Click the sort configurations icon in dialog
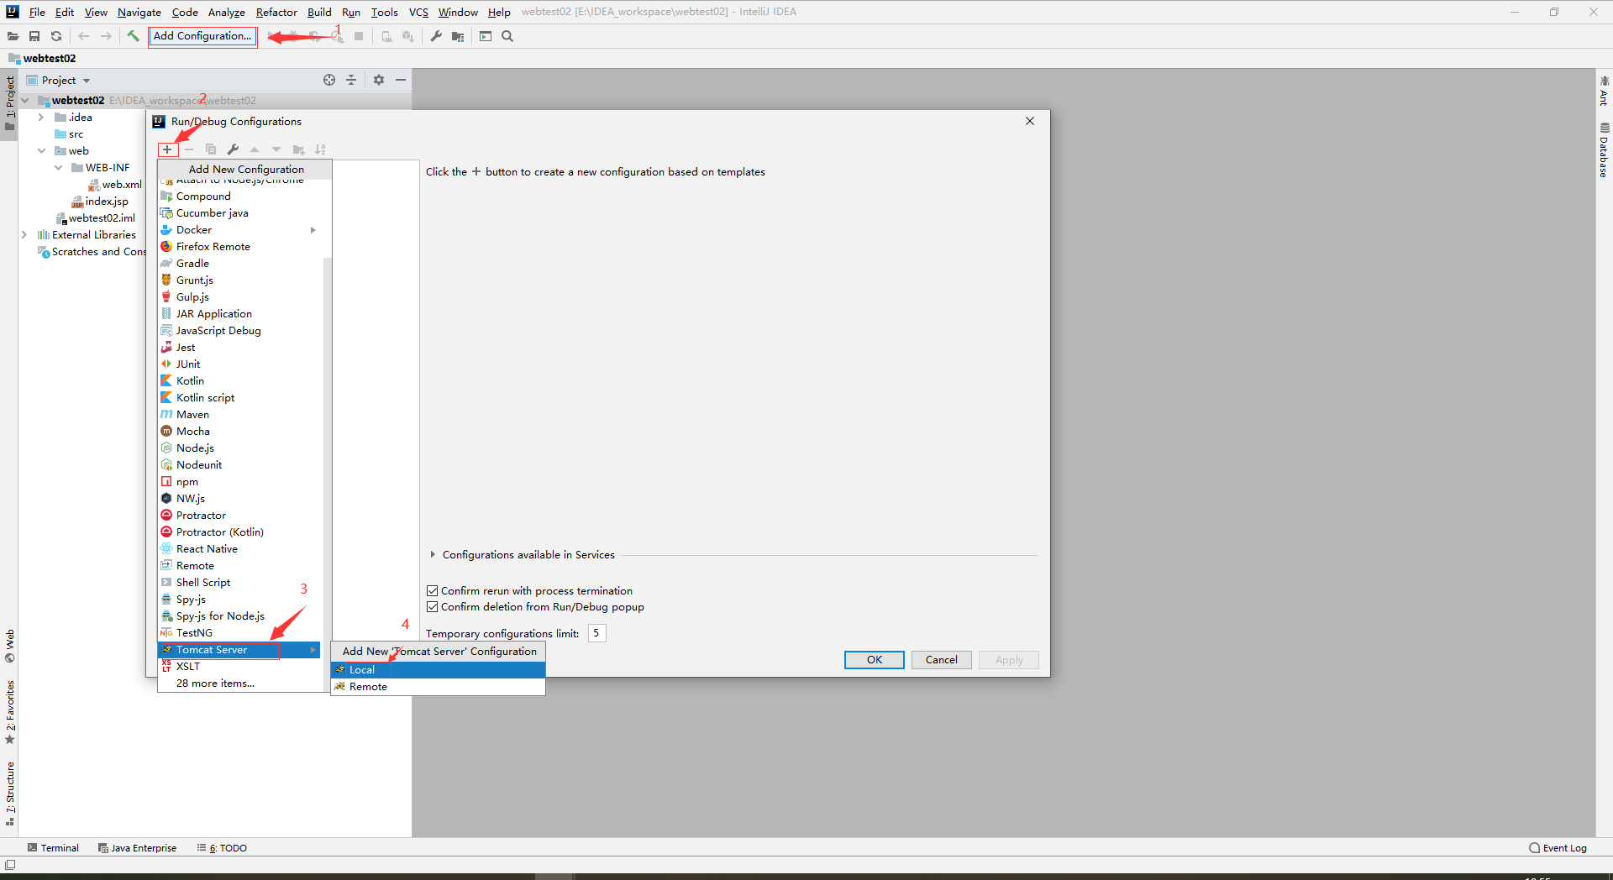Viewport: 1613px width, 880px height. (320, 149)
